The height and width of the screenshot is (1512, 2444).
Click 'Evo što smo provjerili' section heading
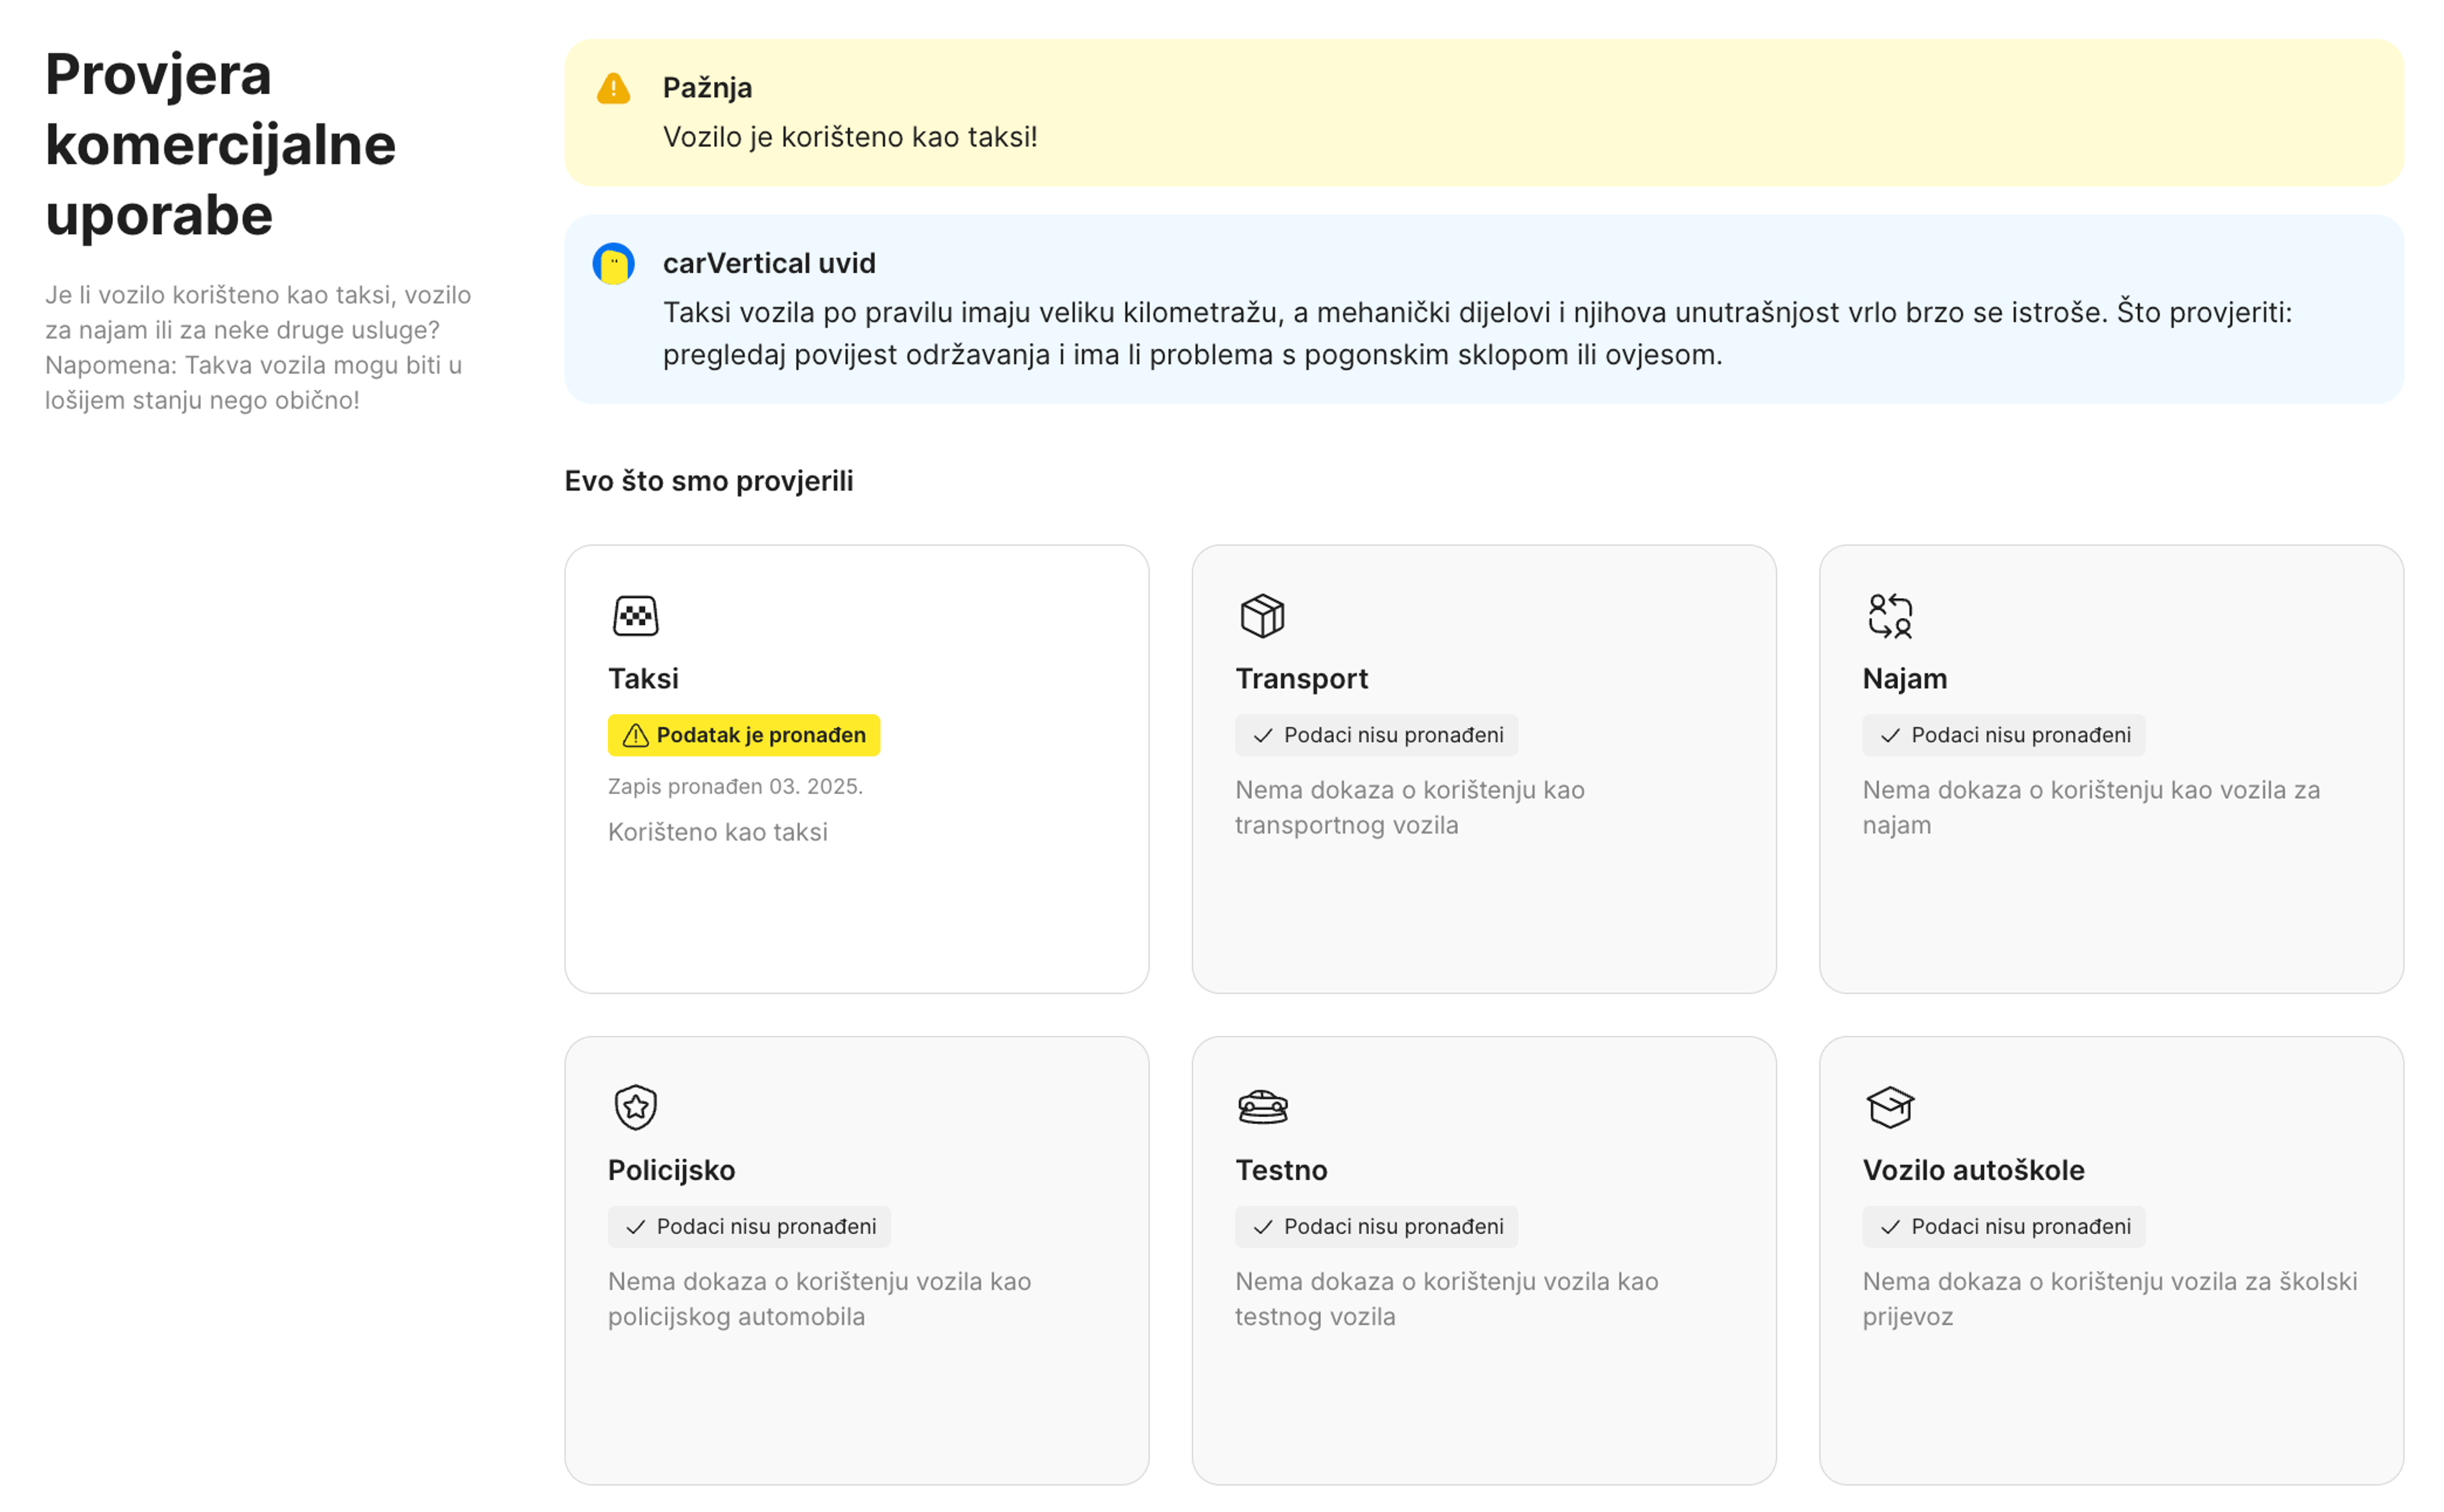[x=708, y=481]
